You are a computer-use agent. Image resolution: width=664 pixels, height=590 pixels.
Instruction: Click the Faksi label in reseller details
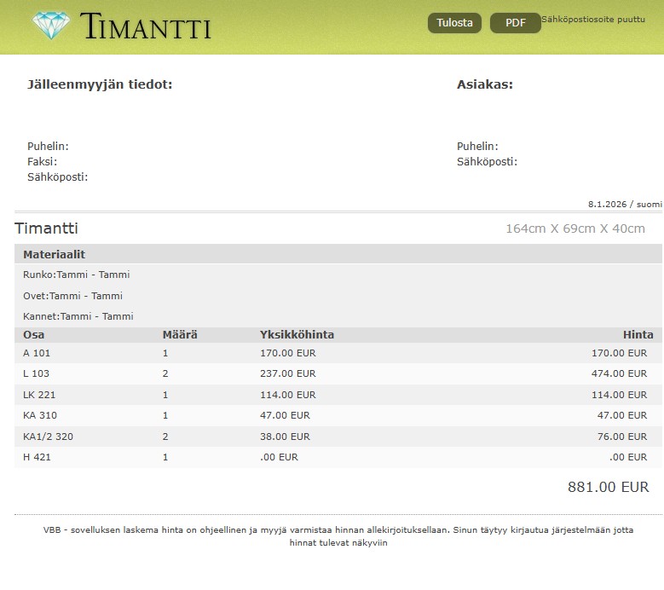(42, 161)
